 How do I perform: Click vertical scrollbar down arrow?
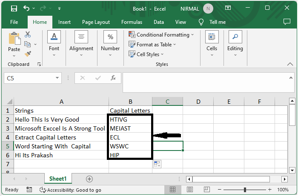click(292, 170)
